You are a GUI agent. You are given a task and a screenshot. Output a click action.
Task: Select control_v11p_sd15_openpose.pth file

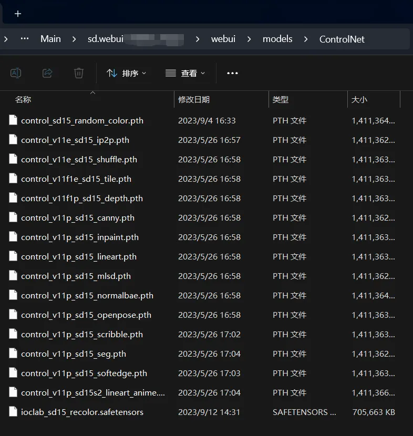coord(86,315)
